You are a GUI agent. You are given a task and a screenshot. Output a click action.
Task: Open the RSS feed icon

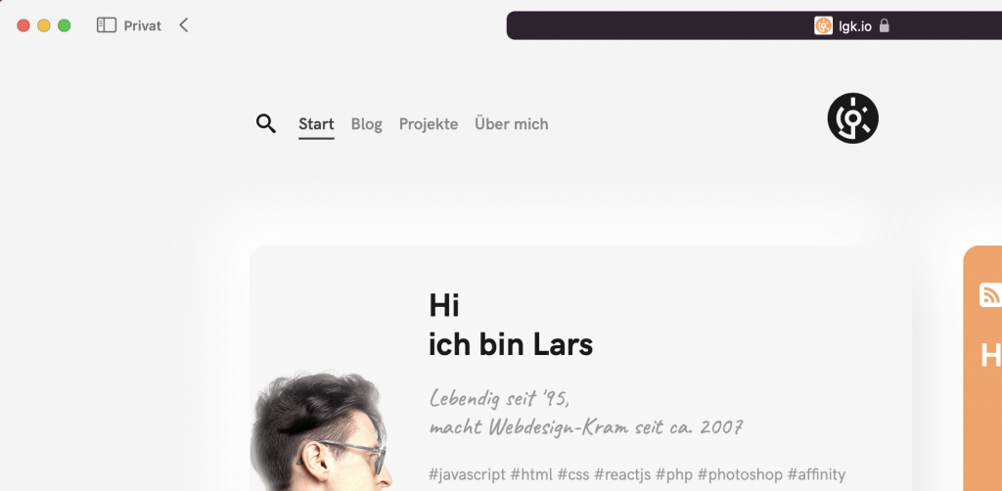[x=990, y=295]
